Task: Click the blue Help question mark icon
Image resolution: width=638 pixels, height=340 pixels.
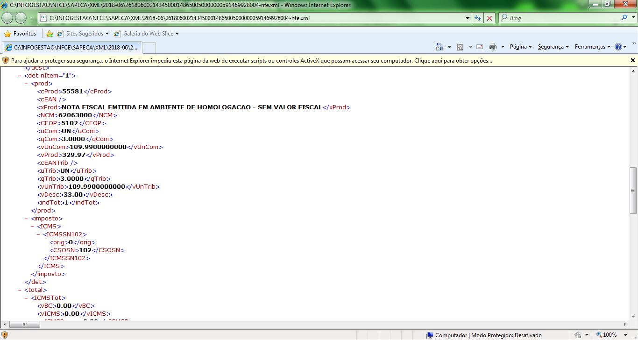Action: click(x=618, y=47)
